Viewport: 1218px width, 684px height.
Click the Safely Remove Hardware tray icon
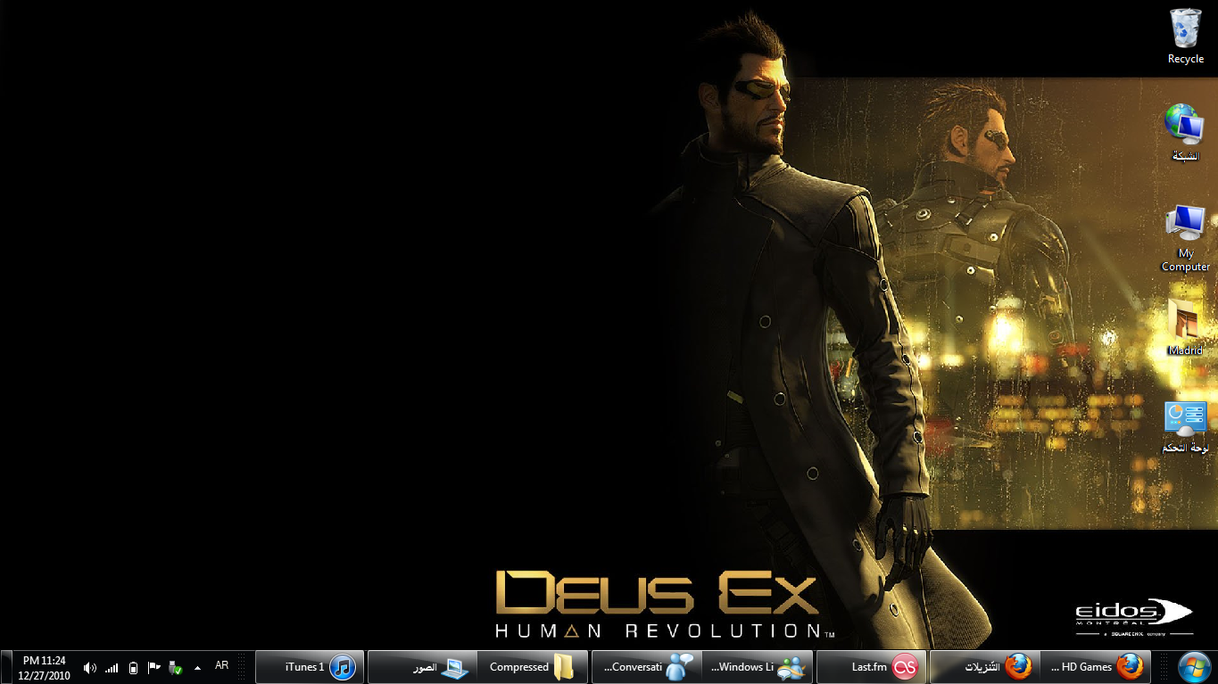coord(176,667)
